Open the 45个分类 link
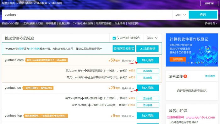Image resolution: width=220 pixels, height=124 pixels. [x=34, y=49]
